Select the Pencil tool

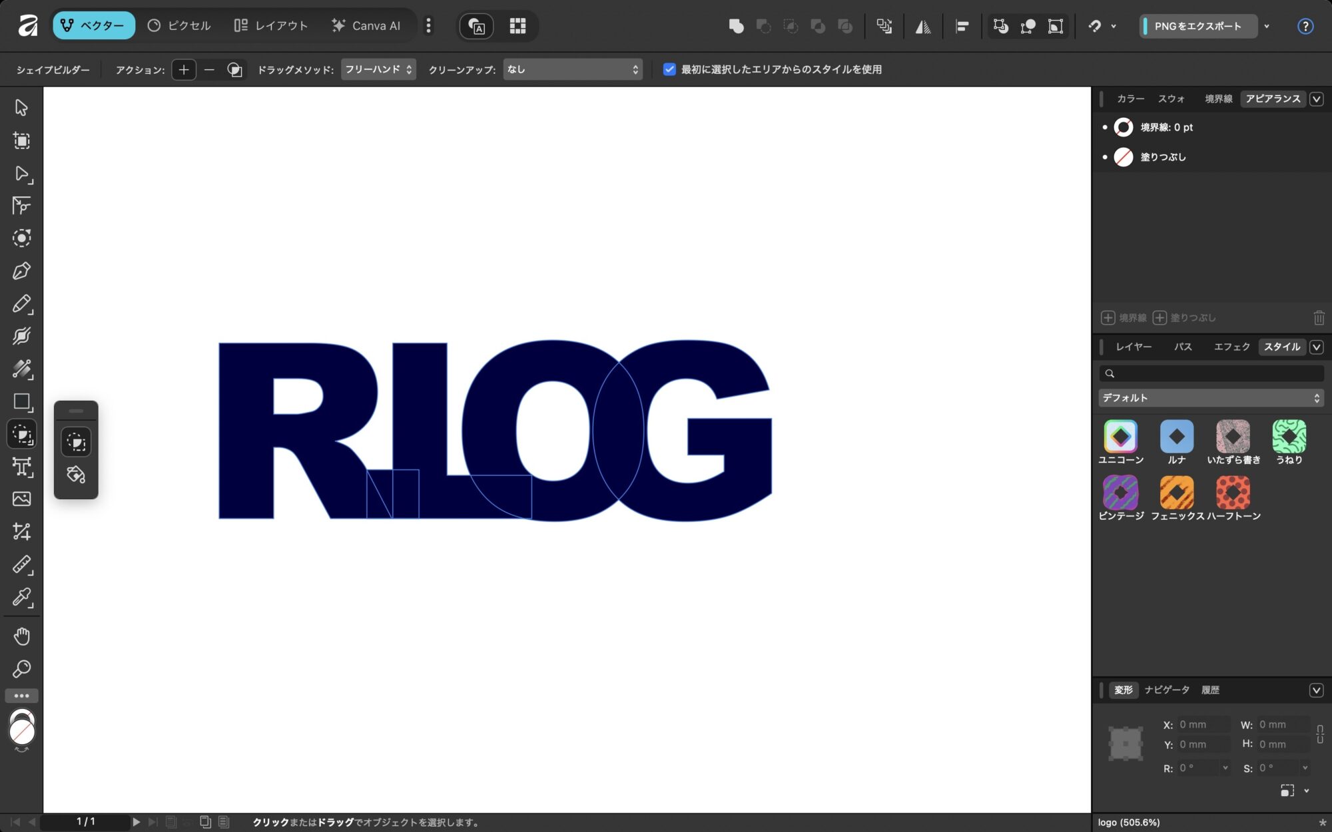click(x=21, y=304)
